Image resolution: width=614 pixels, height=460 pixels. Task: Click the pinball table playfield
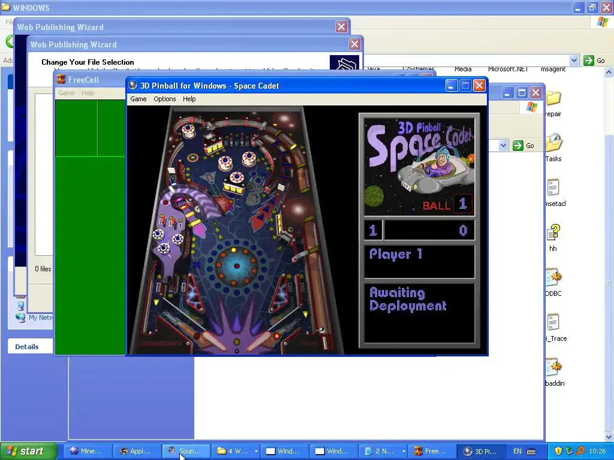(236, 229)
